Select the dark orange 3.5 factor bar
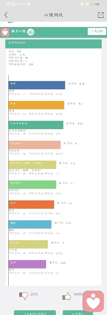The image size is (107, 315). [32, 205]
